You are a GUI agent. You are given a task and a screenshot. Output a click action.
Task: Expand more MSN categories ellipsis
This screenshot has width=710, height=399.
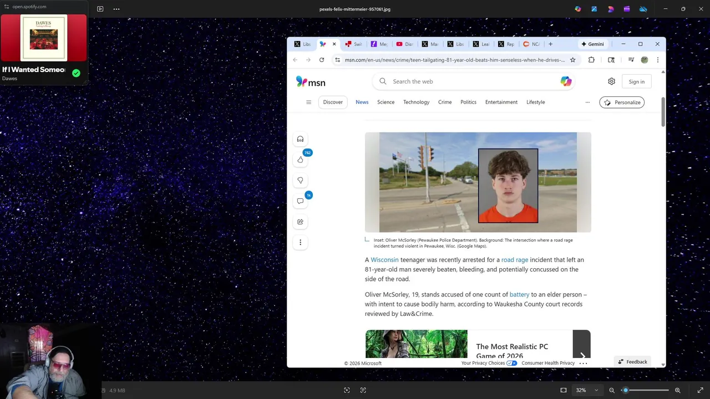[x=587, y=102]
